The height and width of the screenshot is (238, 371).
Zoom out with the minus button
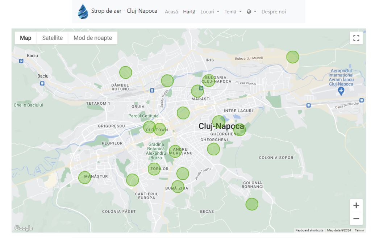(x=356, y=218)
